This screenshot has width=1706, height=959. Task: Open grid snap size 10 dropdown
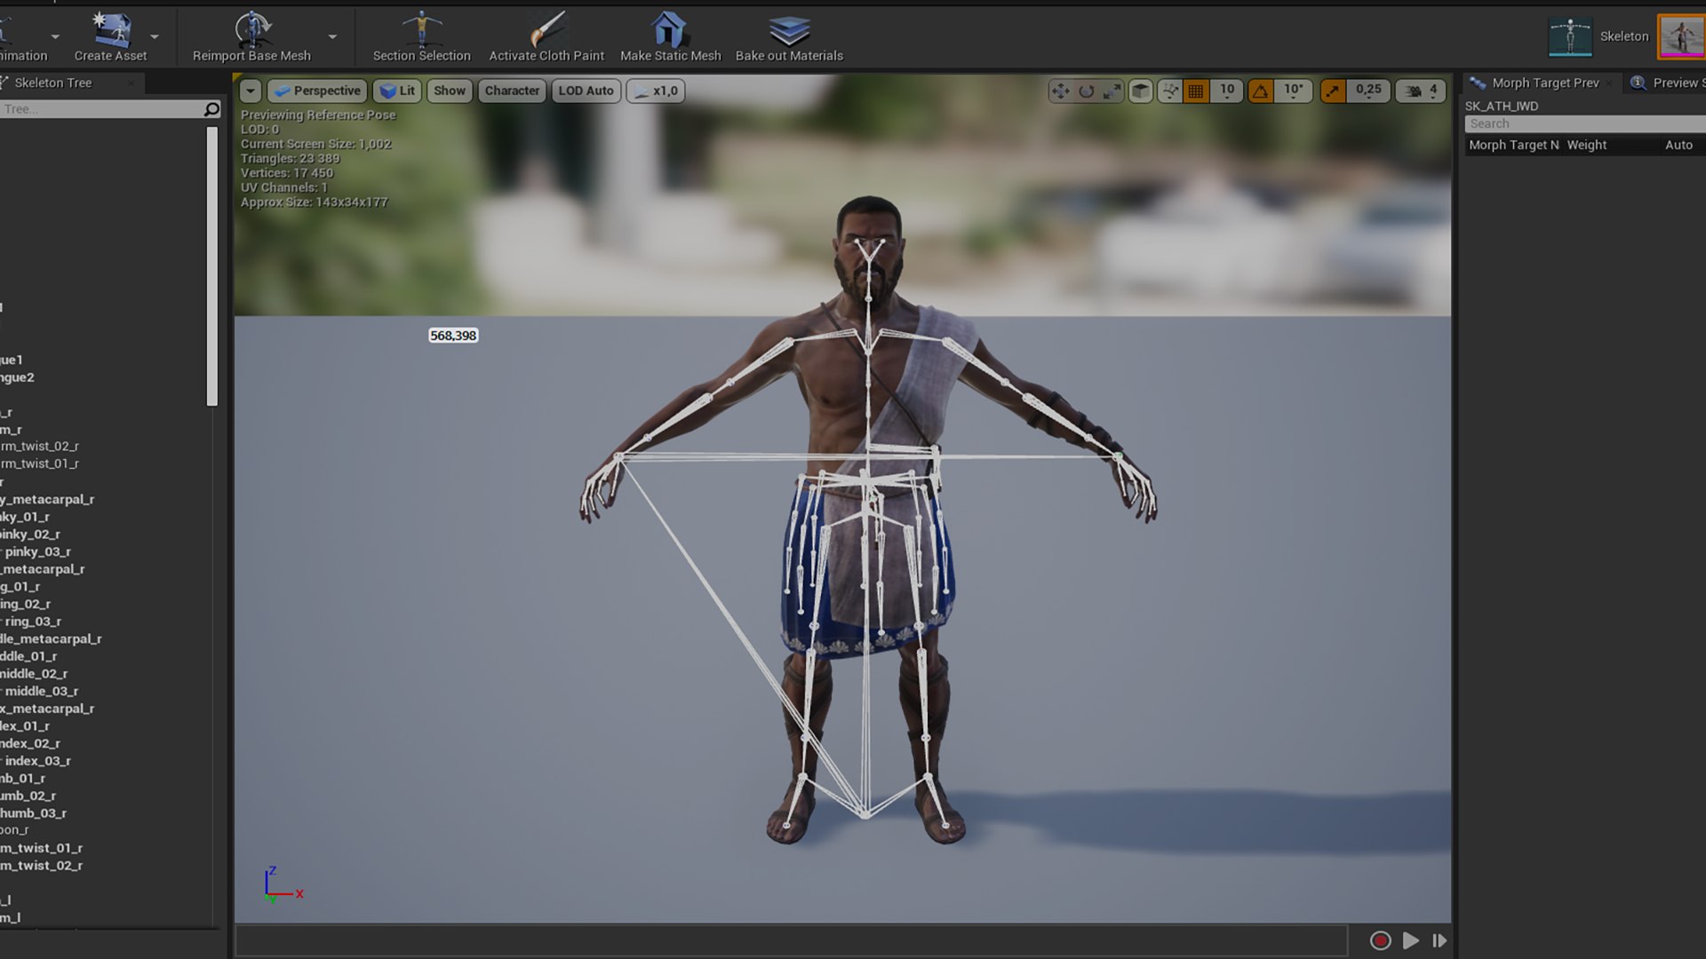point(1227,91)
